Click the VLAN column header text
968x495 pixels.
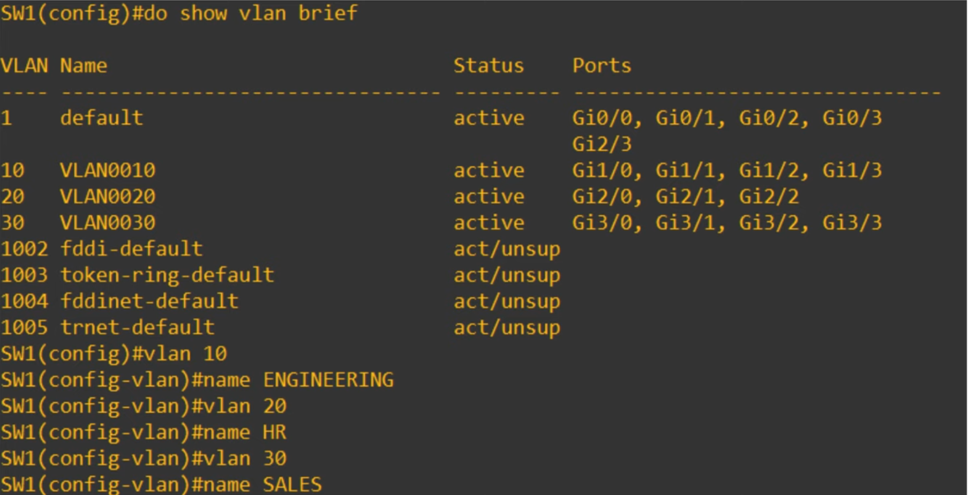coord(24,66)
